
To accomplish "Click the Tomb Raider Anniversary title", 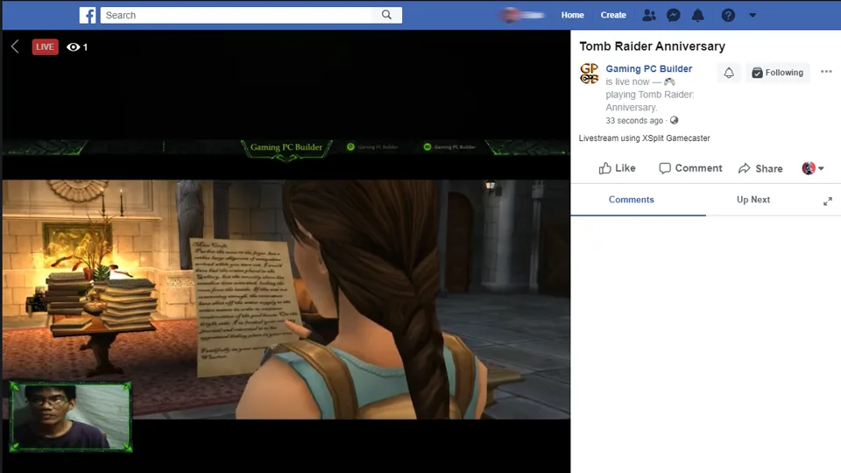I will 652,46.
